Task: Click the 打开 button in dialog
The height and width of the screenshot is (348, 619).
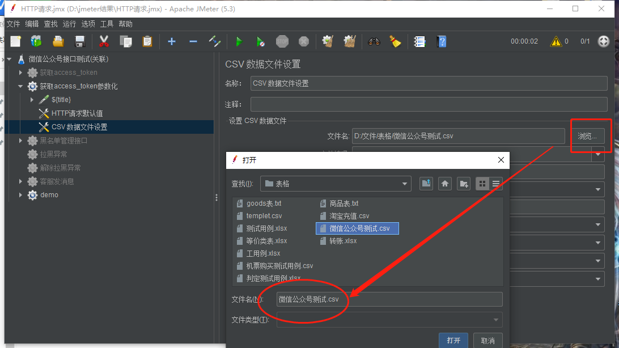Action: point(453,341)
